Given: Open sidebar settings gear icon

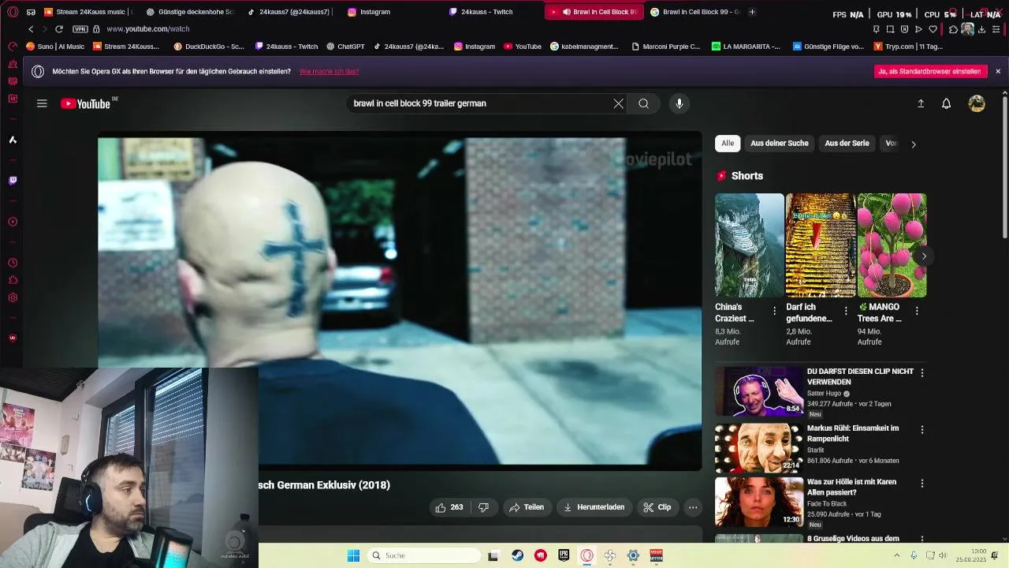Looking at the screenshot, I should [13, 297].
